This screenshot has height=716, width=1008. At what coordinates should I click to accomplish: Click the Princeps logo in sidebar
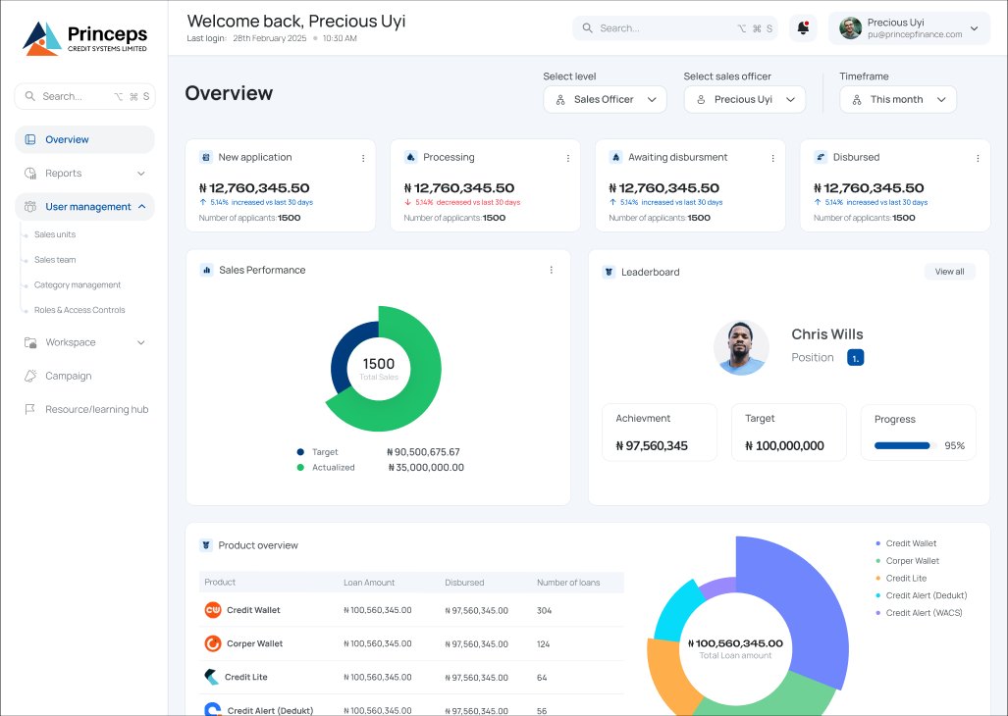84,38
